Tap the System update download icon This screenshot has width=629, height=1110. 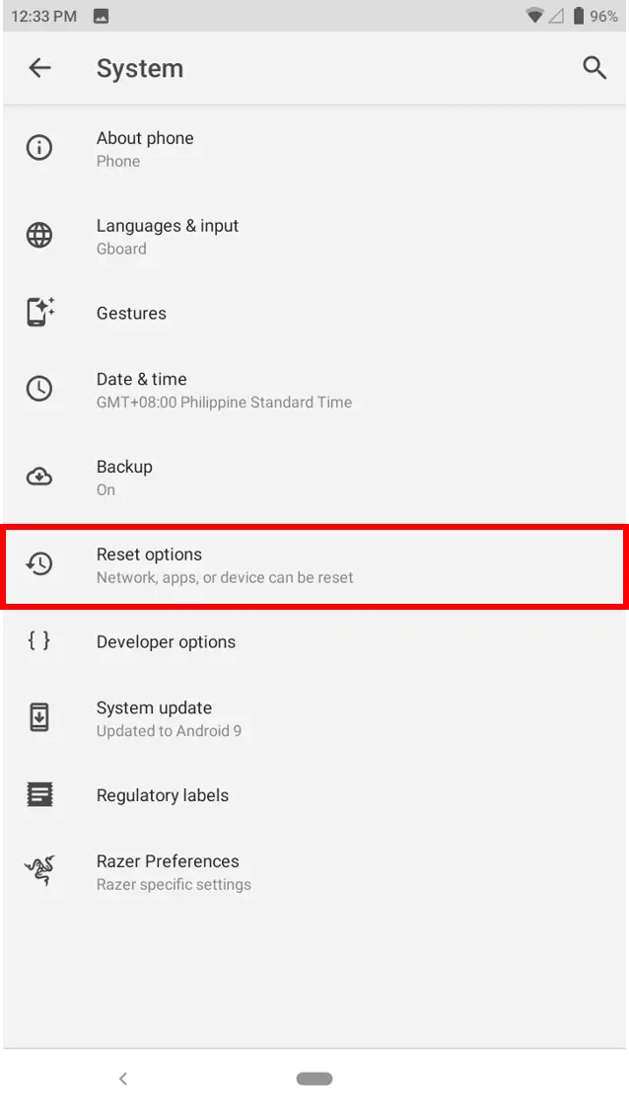click(39, 717)
